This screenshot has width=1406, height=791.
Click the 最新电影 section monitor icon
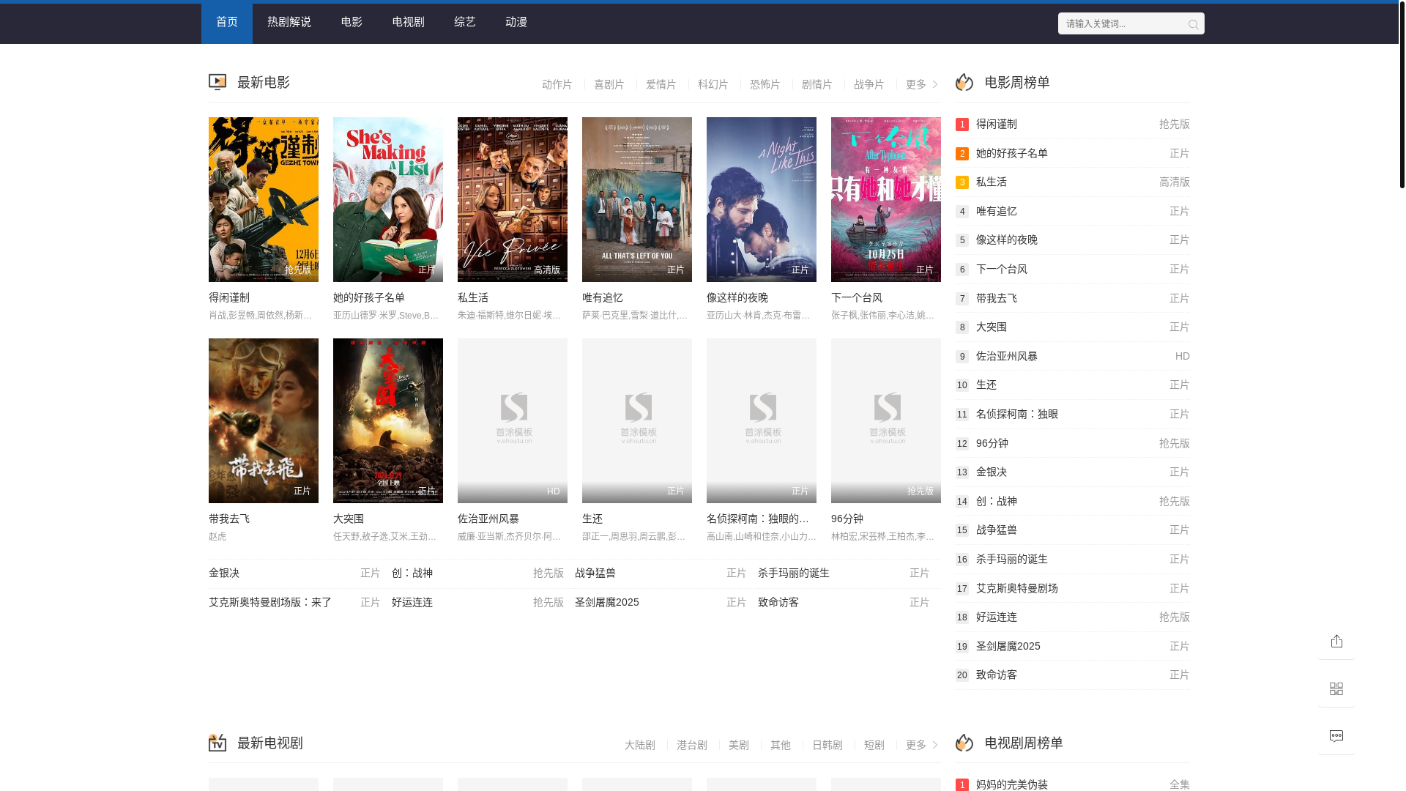click(217, 82)
